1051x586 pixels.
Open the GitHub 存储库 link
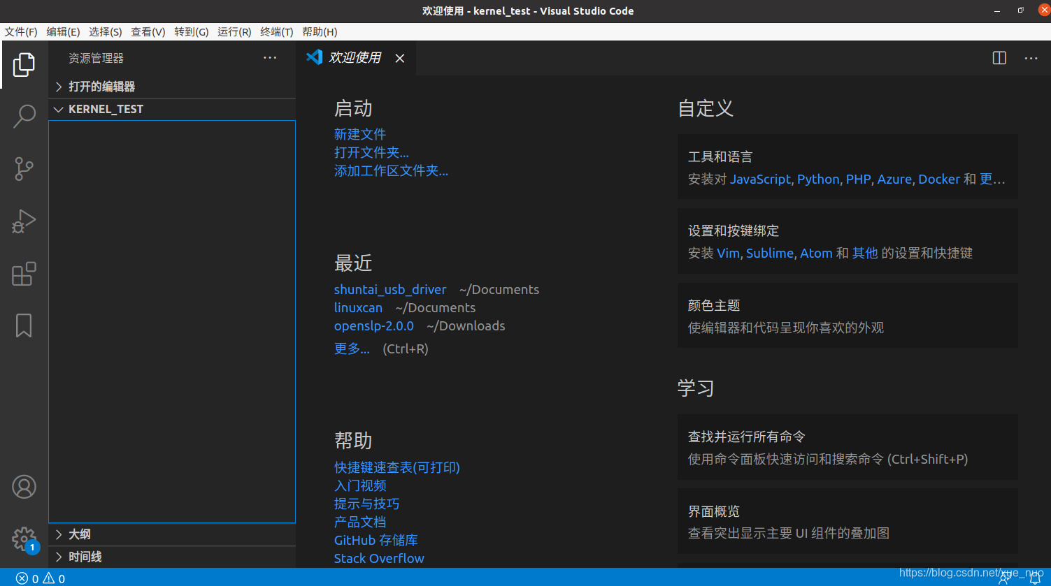pyautogui.click(x=376, y=540)
